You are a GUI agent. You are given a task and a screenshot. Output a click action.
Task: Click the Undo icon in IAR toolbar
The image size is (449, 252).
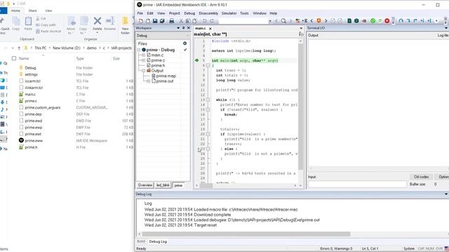pyautogui.click(x=204, y=21)
